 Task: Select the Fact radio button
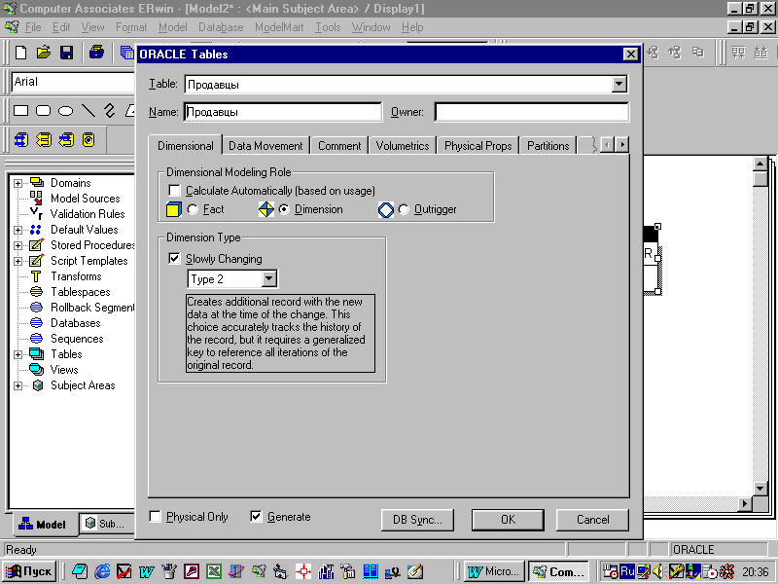[193, 209]
